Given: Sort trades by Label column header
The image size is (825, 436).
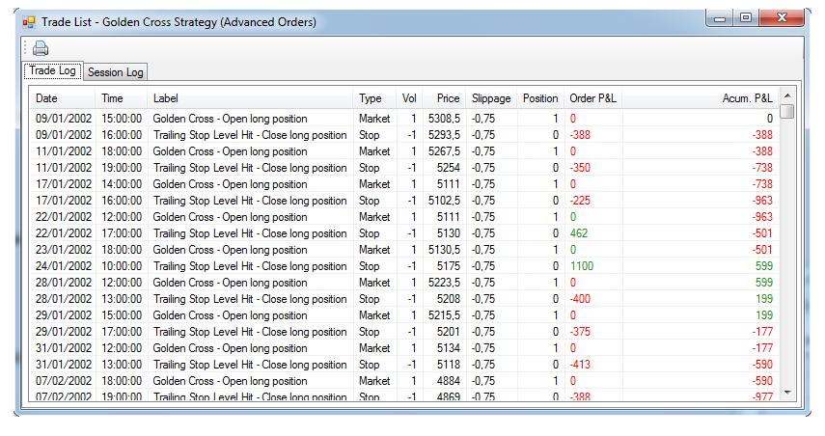Looking at the screenshot, I should [x=166, y=98].
